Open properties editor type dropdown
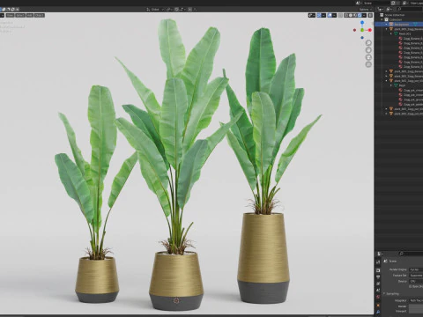The image size is (423, 317). click(x=380, y=254)
